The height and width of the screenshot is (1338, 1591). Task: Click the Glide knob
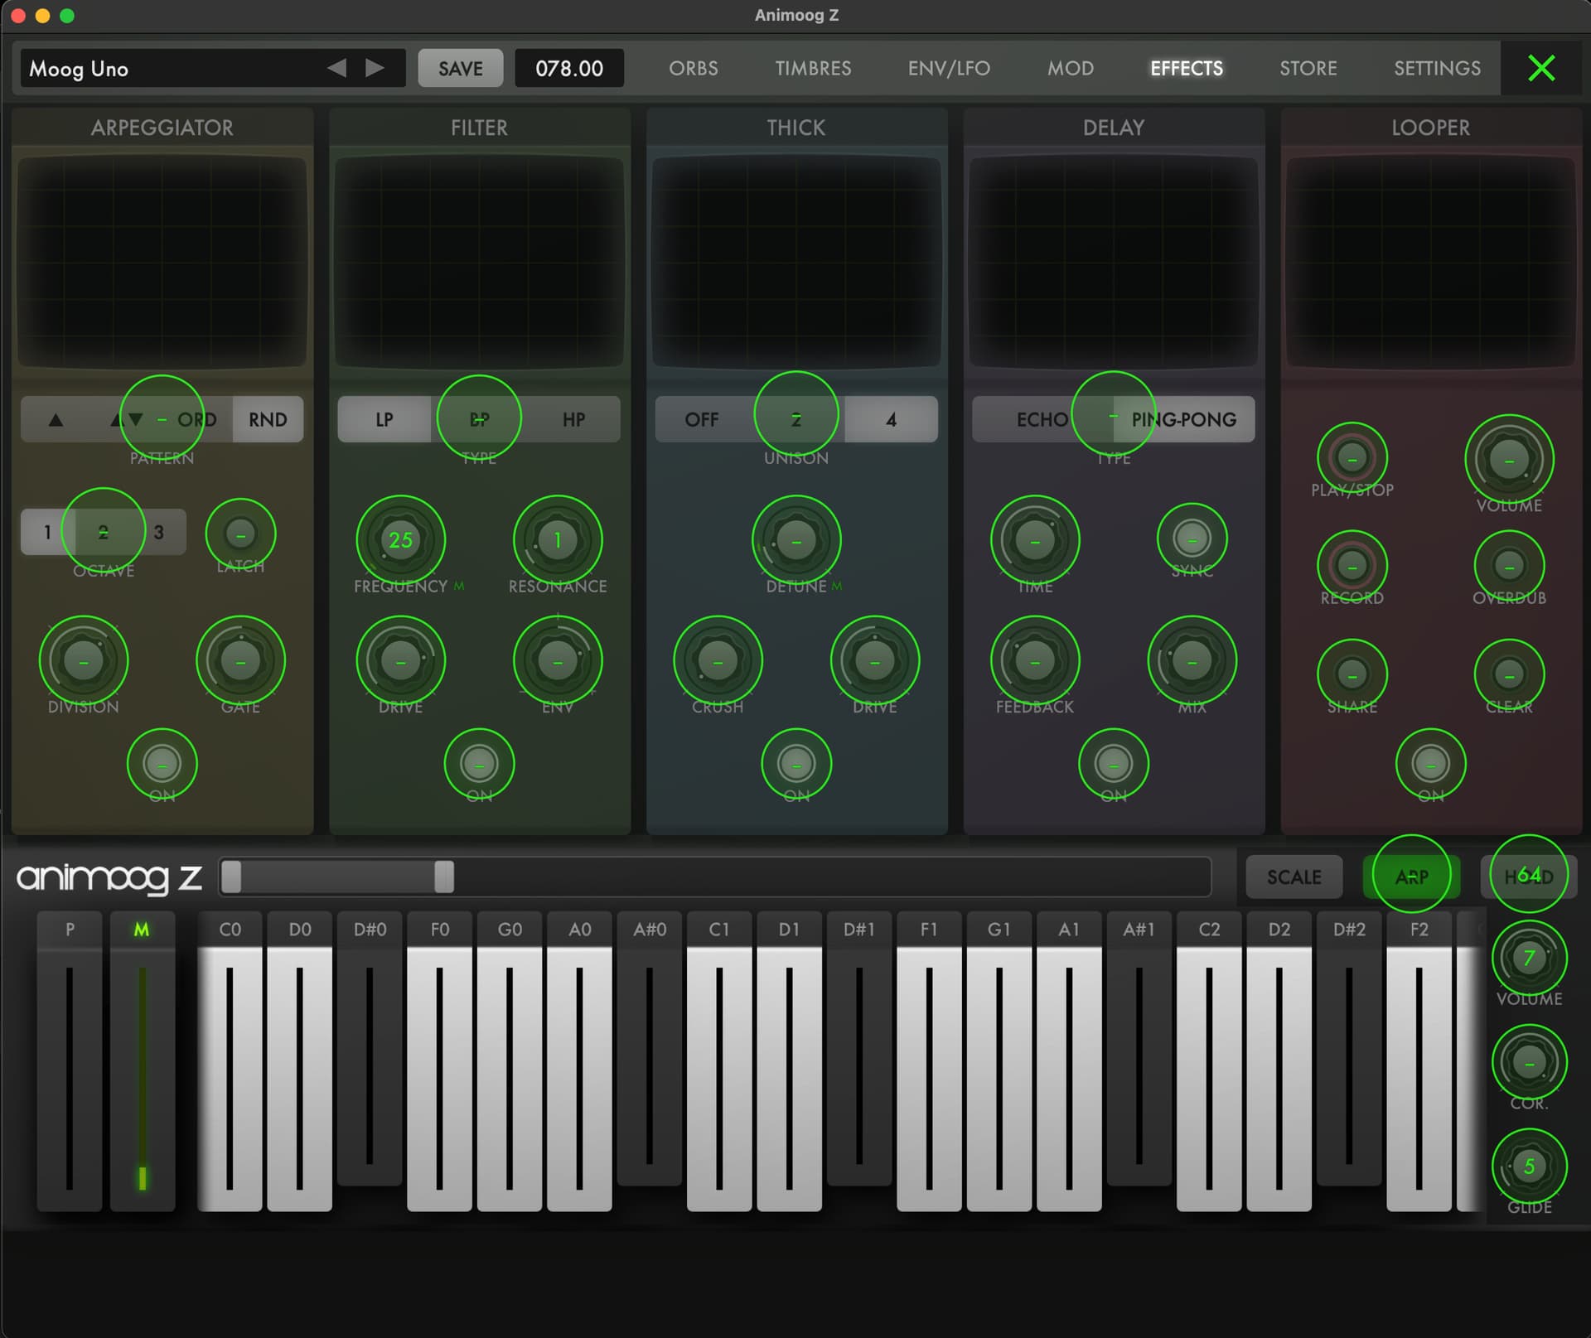pos(1529,1167)
